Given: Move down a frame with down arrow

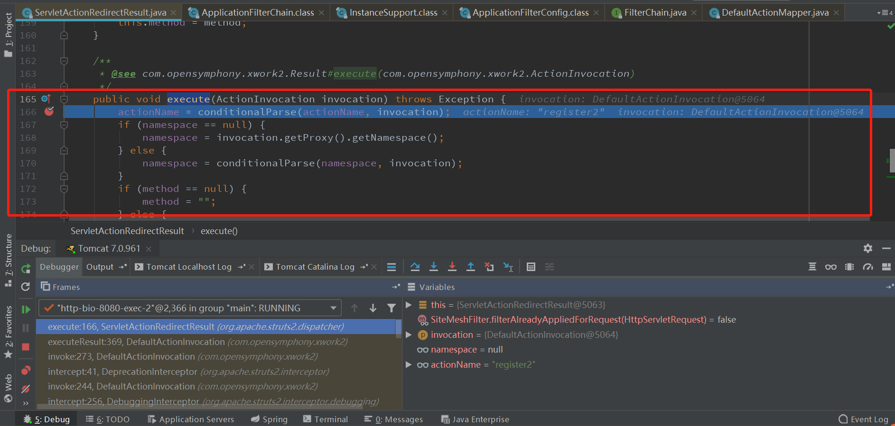Looking at the screenshot, I should [373, 308].
